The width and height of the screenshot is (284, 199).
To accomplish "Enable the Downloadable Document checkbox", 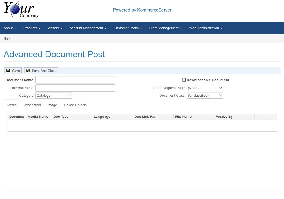I will 184,80.
